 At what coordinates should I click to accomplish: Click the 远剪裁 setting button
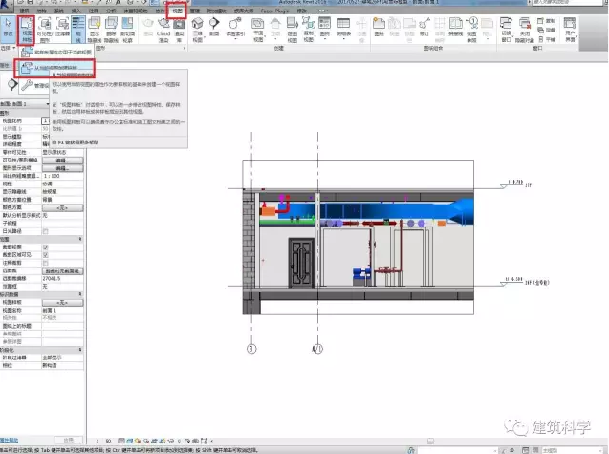click(62, 270)
